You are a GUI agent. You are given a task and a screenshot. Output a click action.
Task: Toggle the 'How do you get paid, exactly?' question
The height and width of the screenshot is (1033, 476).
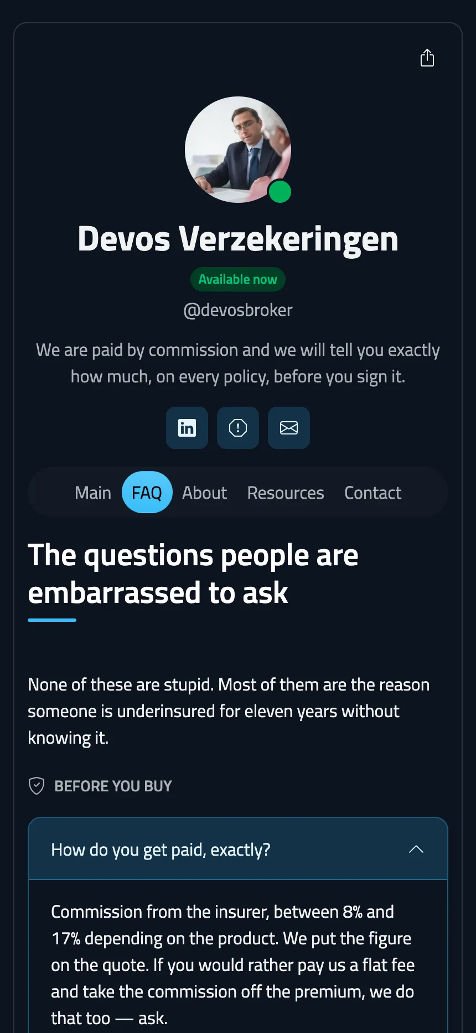tap(238, 849)
